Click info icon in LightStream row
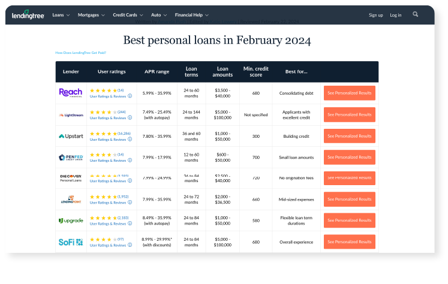 click(x=130, y=117)
